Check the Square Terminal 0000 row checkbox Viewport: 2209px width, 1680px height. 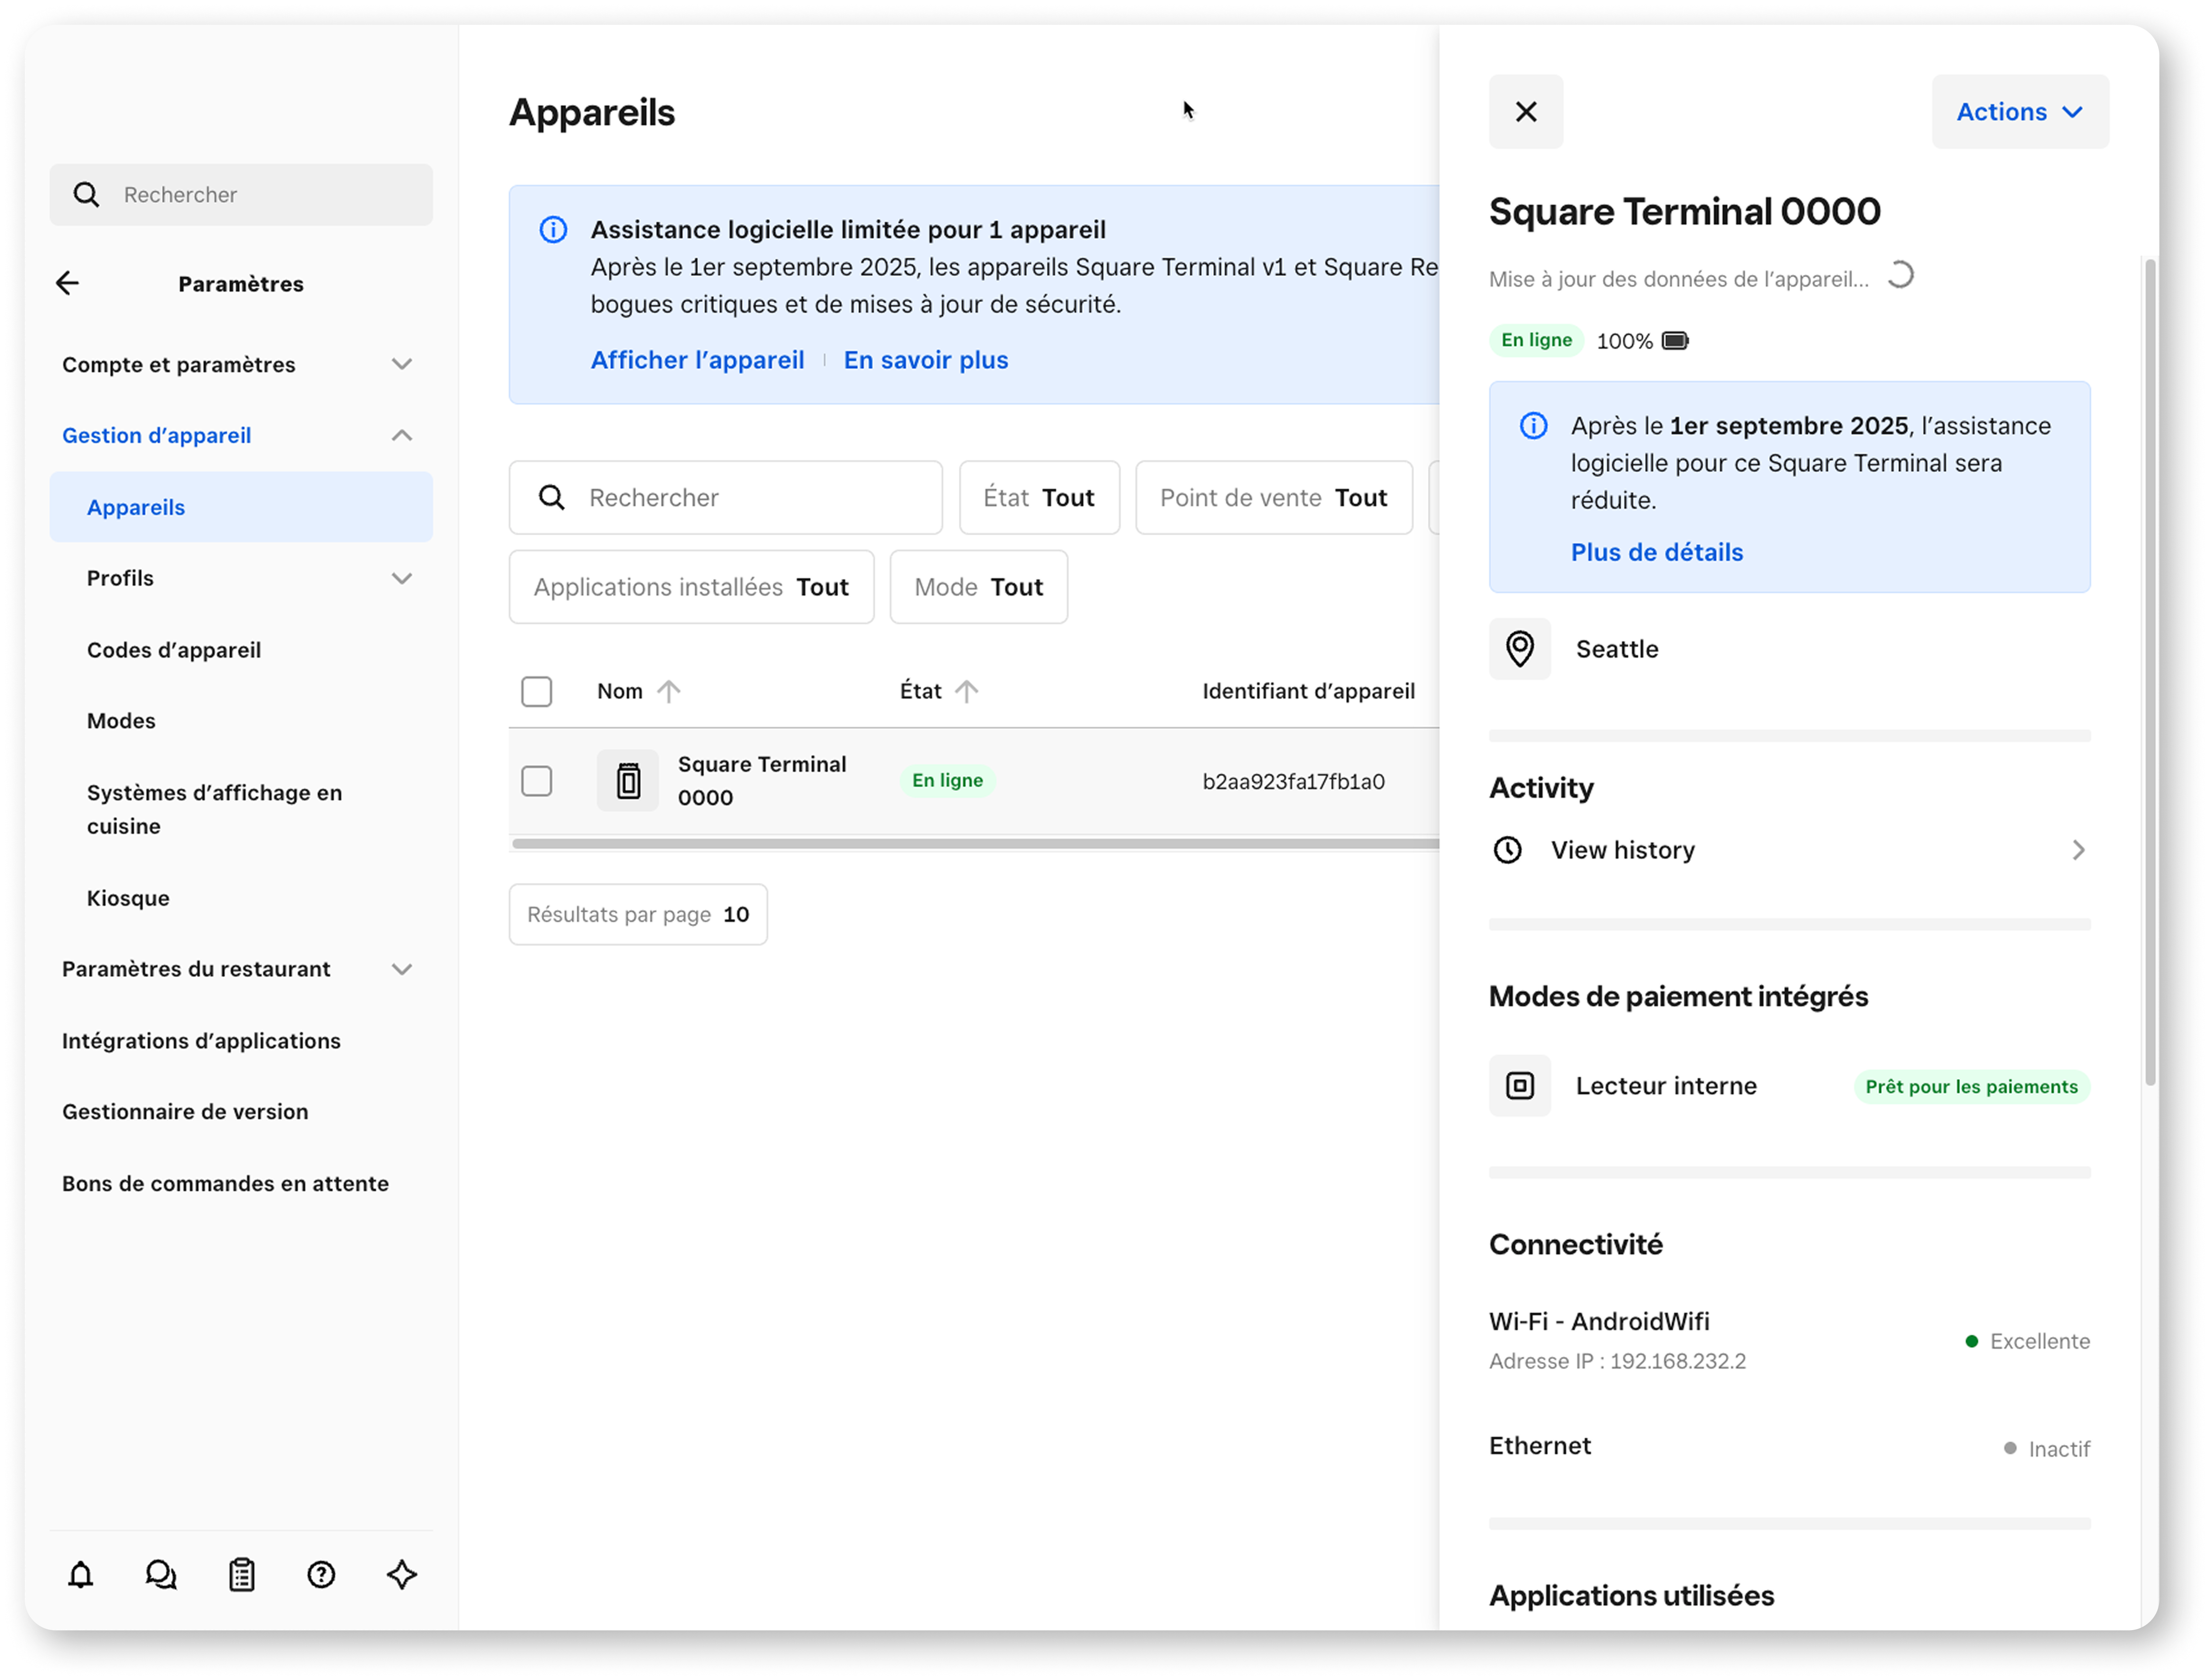click(537, 781)
